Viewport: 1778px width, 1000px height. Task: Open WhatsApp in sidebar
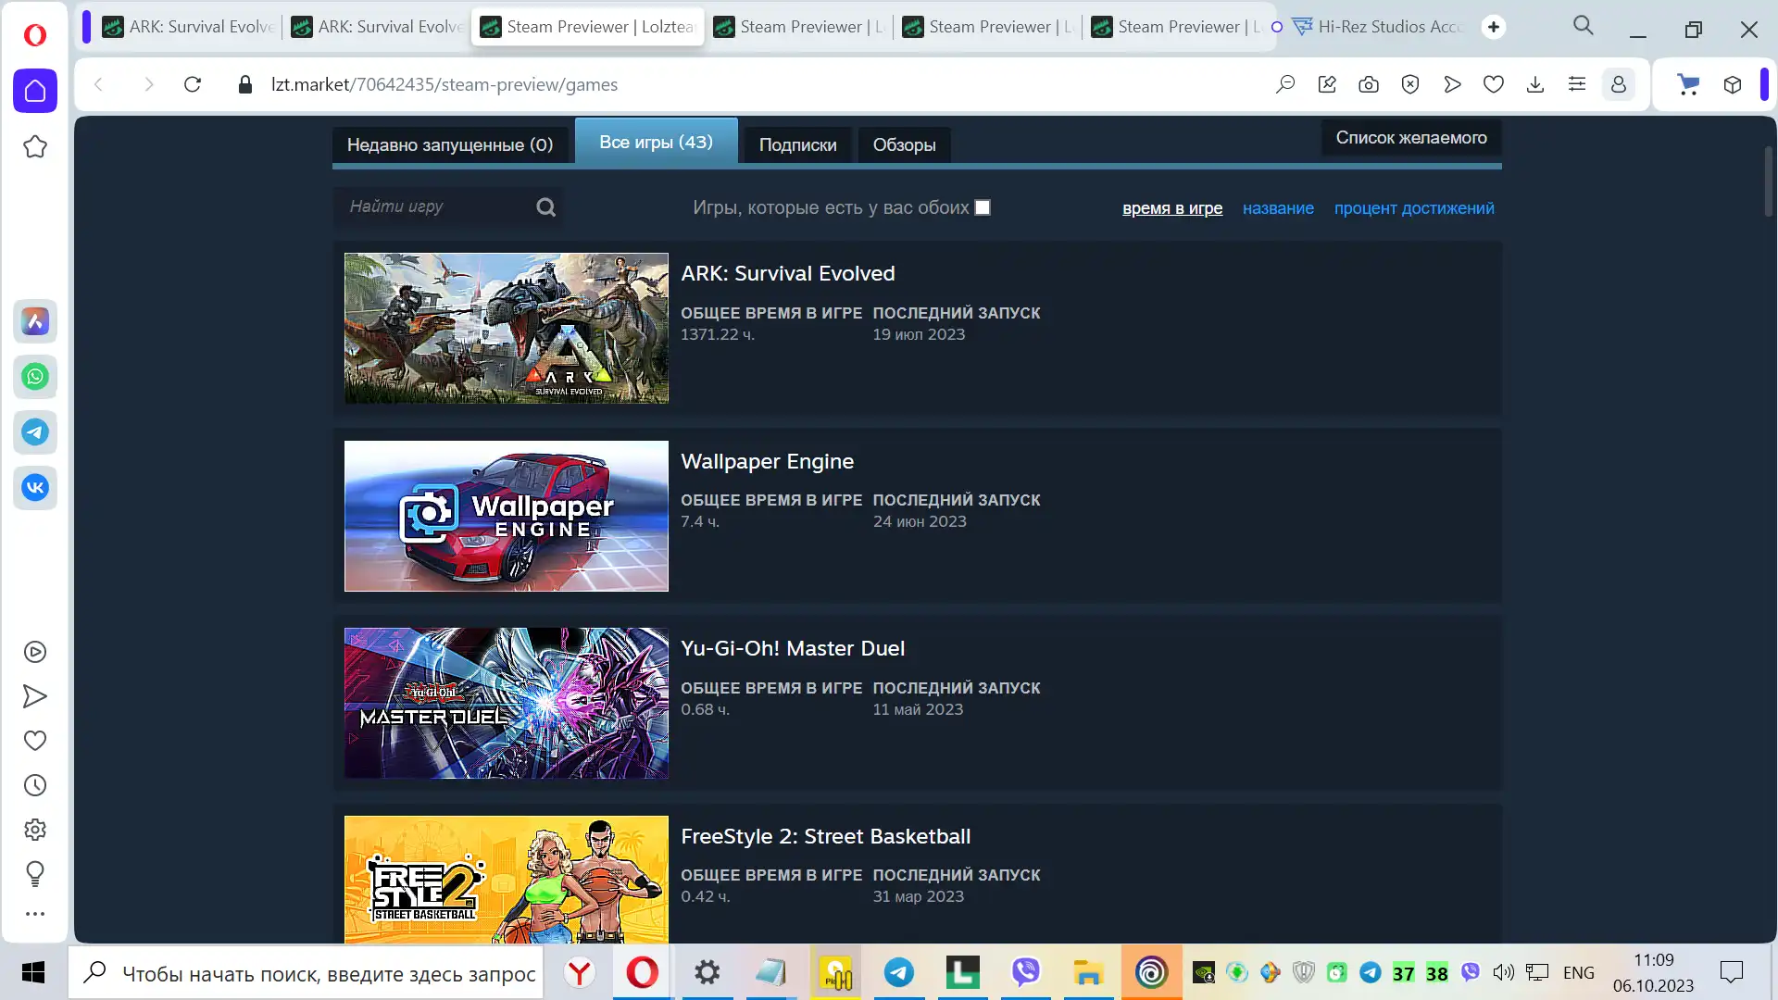[x=35, y=377]
